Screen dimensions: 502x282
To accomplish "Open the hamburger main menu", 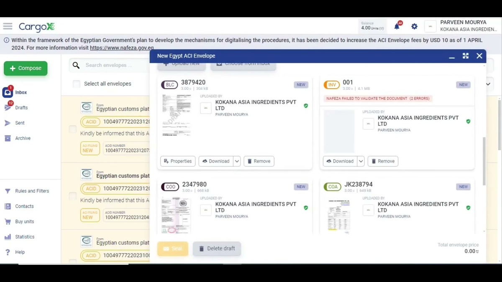I will (8, 26).
